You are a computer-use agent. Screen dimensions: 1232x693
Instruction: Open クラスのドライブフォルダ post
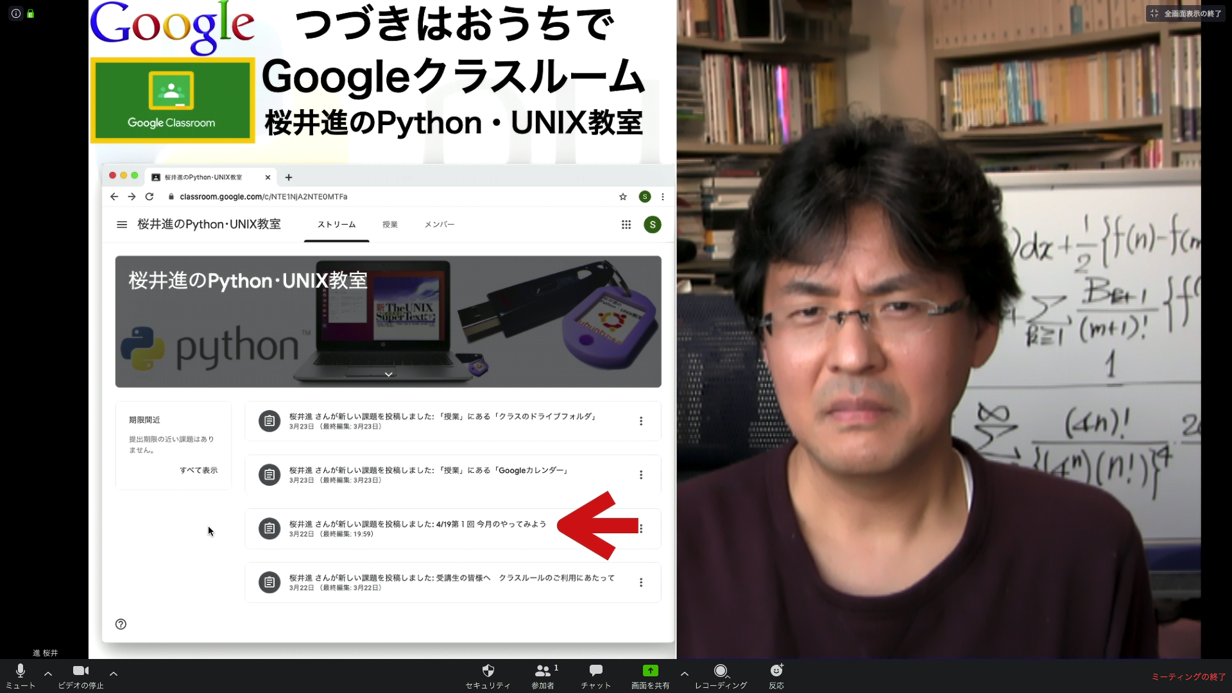click(453, 421)
